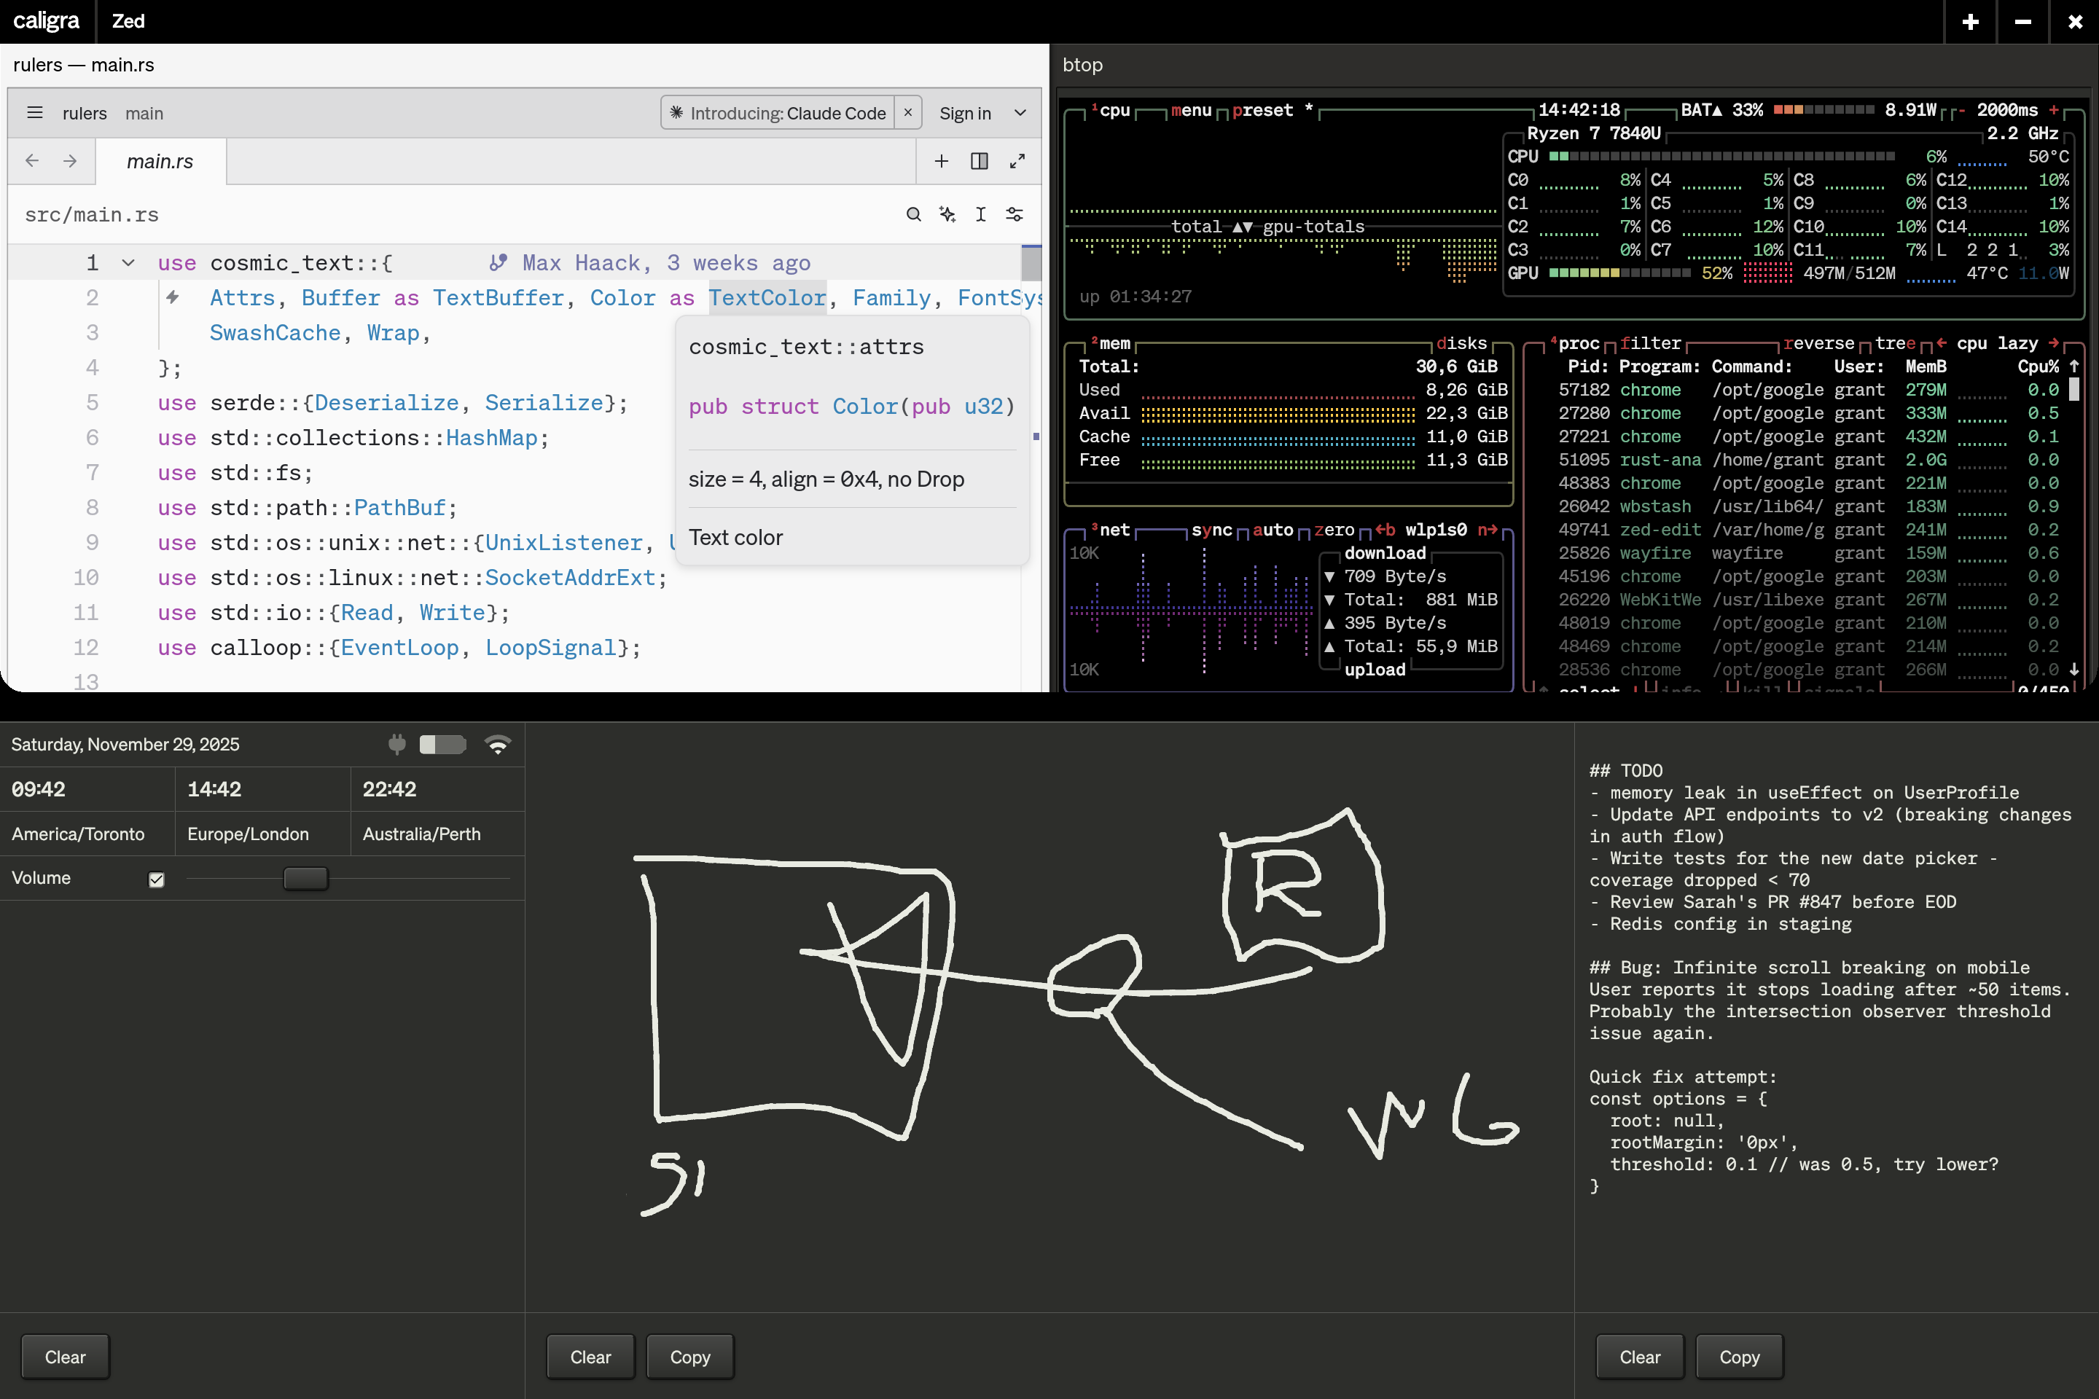Select the main.rs tab
Viewport: 2099px width, 1399px height.
click(x=160, y=162)
